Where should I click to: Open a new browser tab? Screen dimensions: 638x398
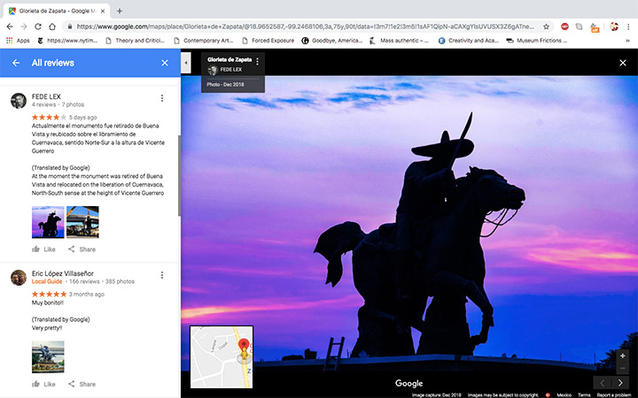(120, 11)
